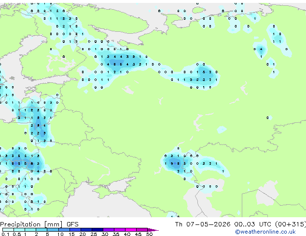This screenshot has width=306, height=236.
Task: Pick the blue legend swatch between 10 and 15
Action: [64, 230]
